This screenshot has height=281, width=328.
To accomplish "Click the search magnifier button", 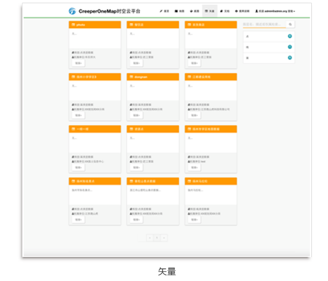I will click(290, 24).
